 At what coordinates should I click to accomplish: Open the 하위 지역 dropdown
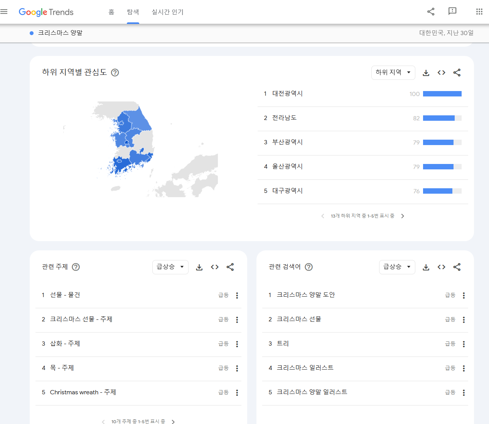pos(393,73)
